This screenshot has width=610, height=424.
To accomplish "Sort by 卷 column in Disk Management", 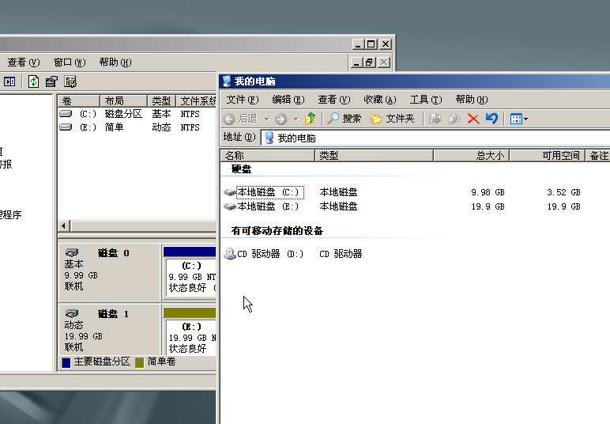I will tap(78, 100).
